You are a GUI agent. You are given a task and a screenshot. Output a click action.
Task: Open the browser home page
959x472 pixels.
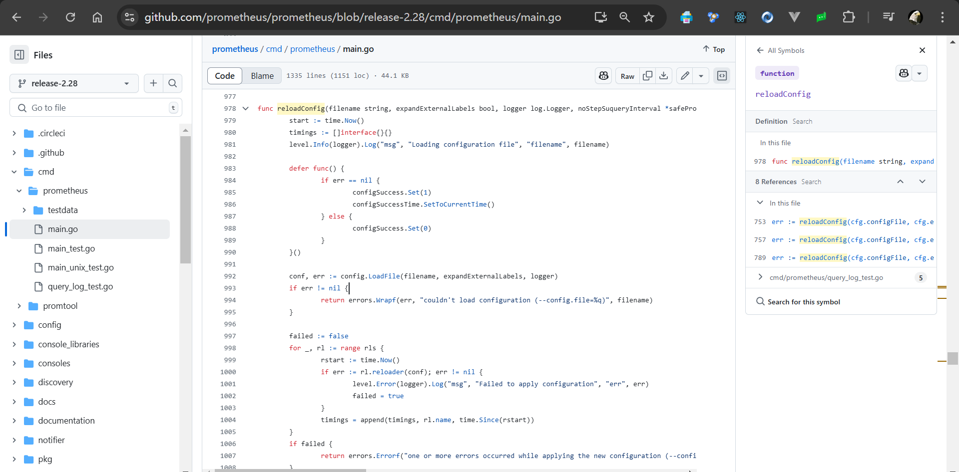[97, 17]
